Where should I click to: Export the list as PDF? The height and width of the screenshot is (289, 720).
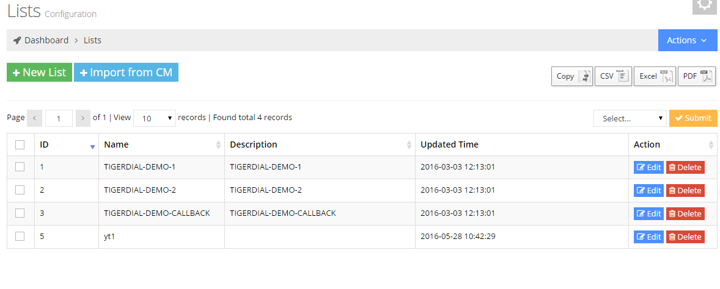[696, 76]
